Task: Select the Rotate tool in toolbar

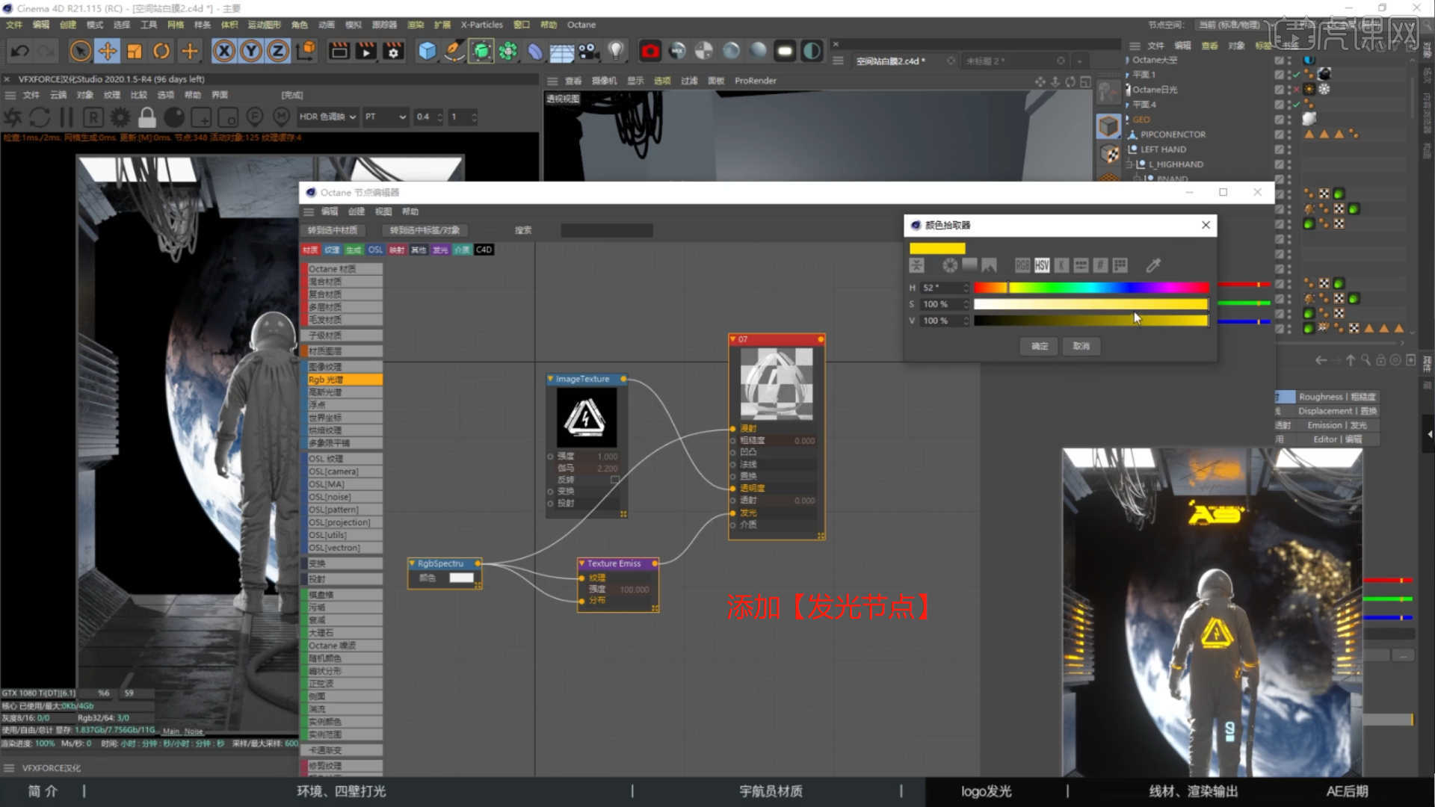Action: coord(161,51)
